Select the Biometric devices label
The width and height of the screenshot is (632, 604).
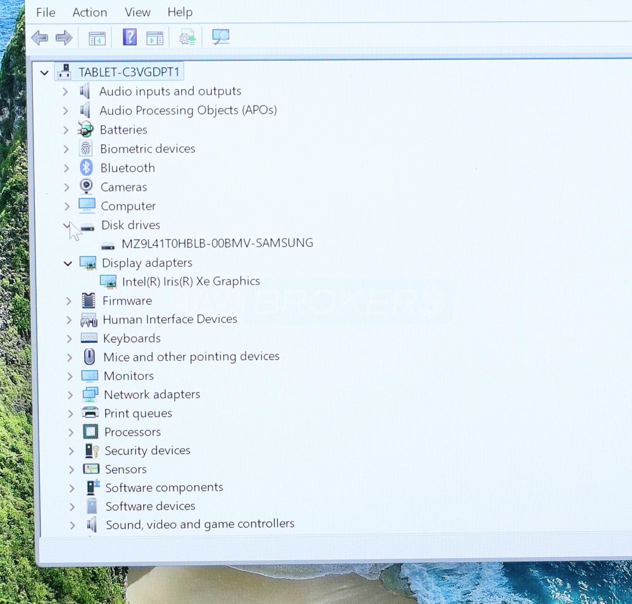click(147, 148)
